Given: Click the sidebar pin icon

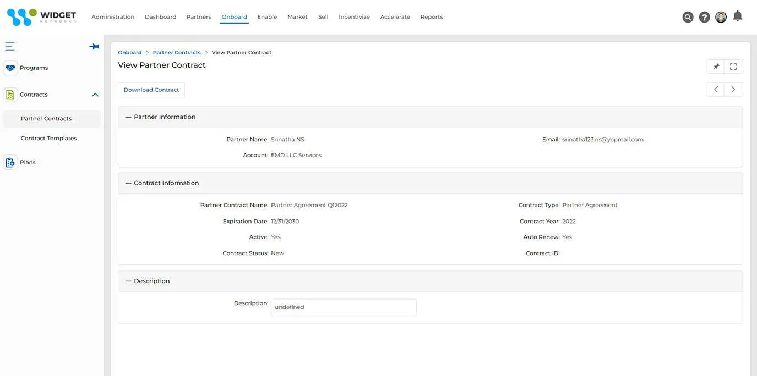Looking at the screenshot, I should [x=94, y=46].
